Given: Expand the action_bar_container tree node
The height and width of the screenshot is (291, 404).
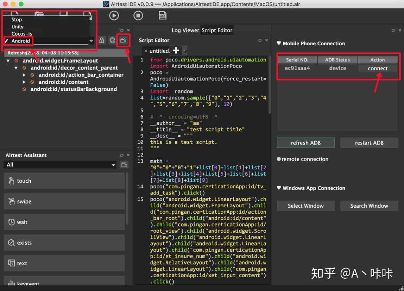Looking at the screenshot, I should pyautogui.click(x=24, y=75).
